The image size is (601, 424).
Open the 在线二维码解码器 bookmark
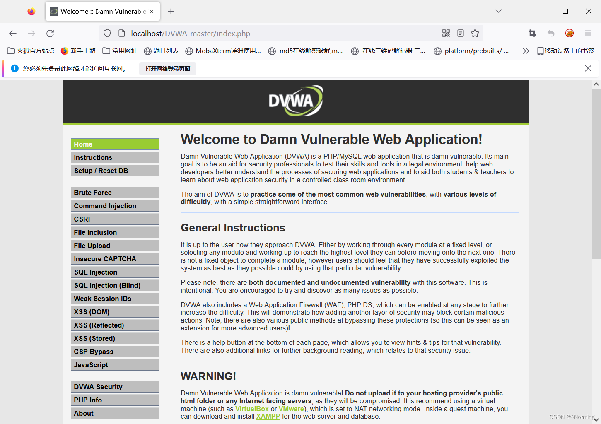(x=388, y=51)
